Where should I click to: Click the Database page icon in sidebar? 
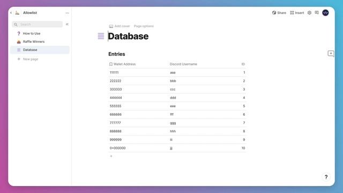[19, 50]
